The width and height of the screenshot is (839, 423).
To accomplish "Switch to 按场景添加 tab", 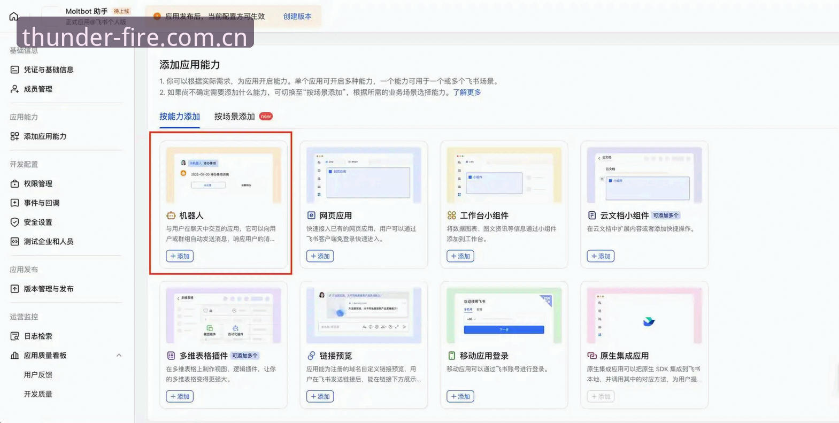I will [234, 117].
